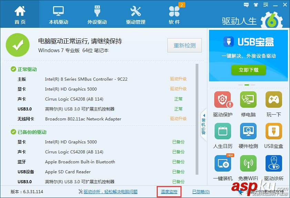Click 已备份 for Apple Broadcom Bluetooth

pyautogui.click(x=178, y=162)
